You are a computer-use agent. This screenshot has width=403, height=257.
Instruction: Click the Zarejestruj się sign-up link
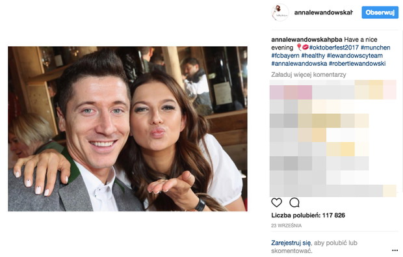tap(291, 243)
